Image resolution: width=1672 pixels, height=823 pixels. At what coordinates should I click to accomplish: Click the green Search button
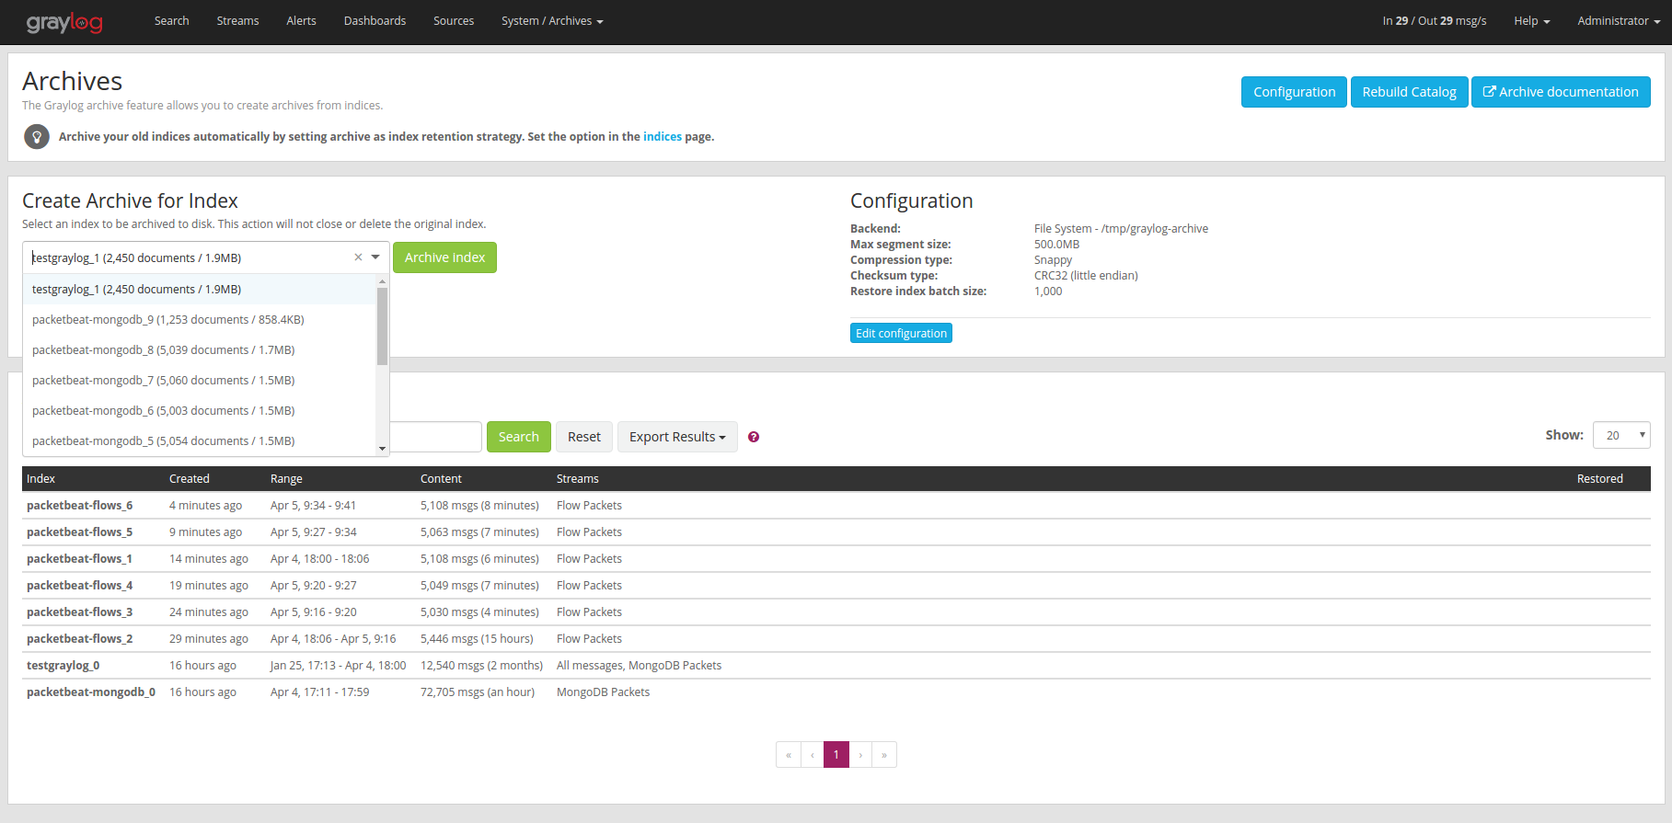pyautogui.click(x=519, y=437)
